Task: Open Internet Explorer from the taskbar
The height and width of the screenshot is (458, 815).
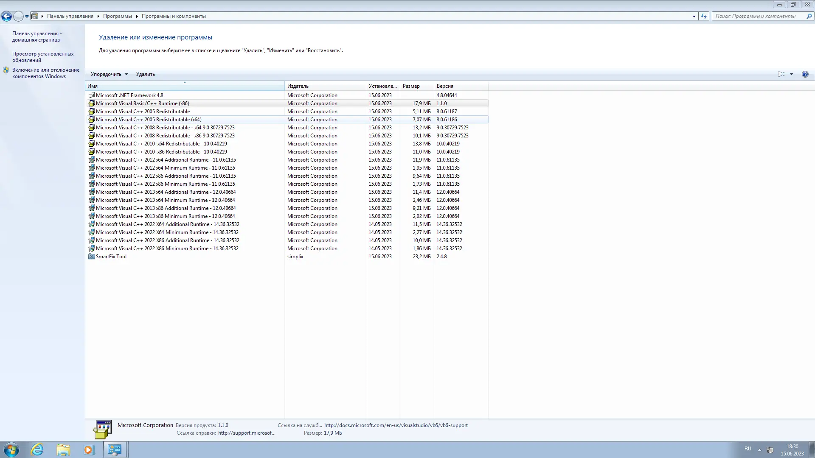Action: click(x=37, y=450)
